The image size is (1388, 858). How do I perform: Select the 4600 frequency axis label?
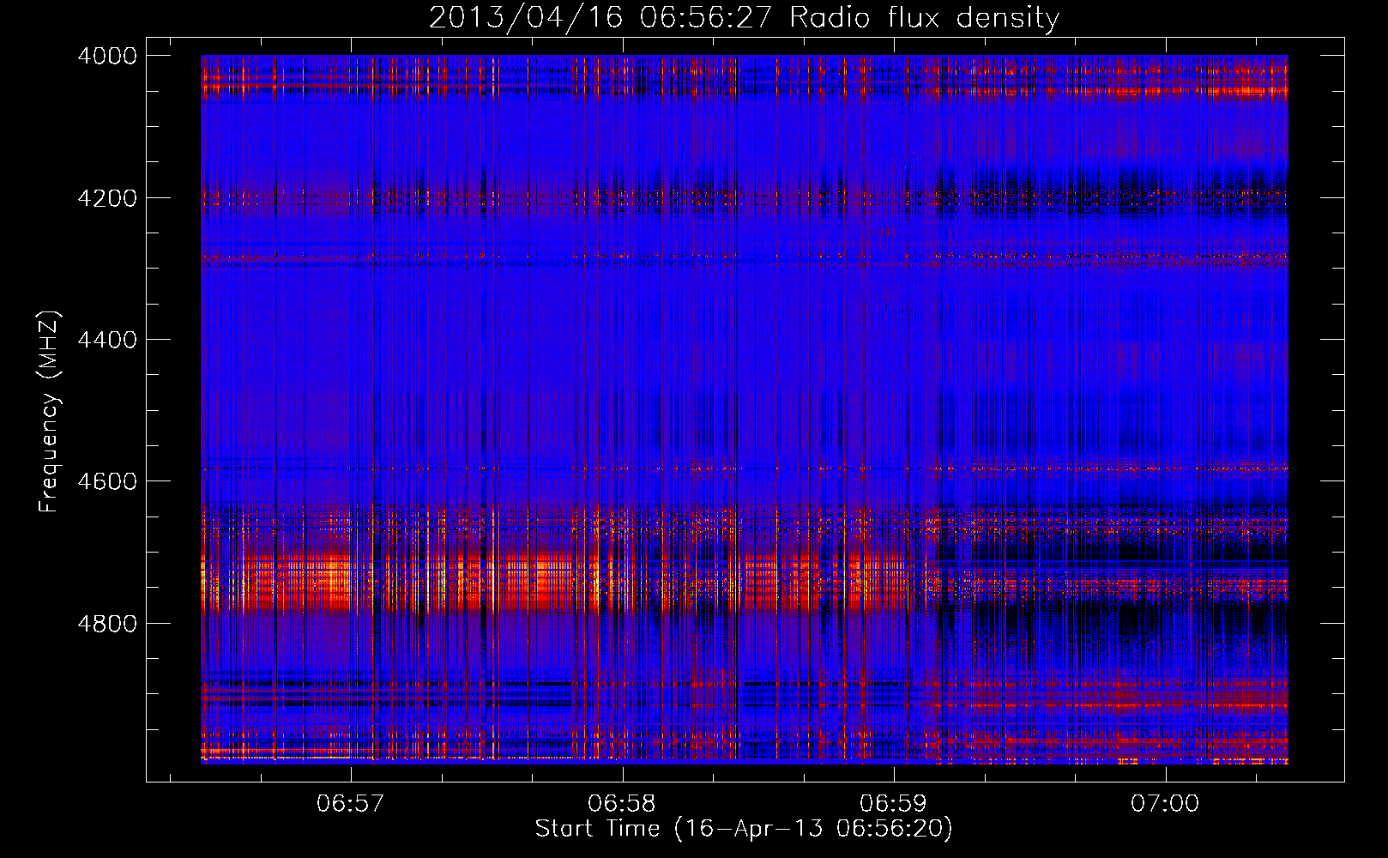[x=107, y=481]
